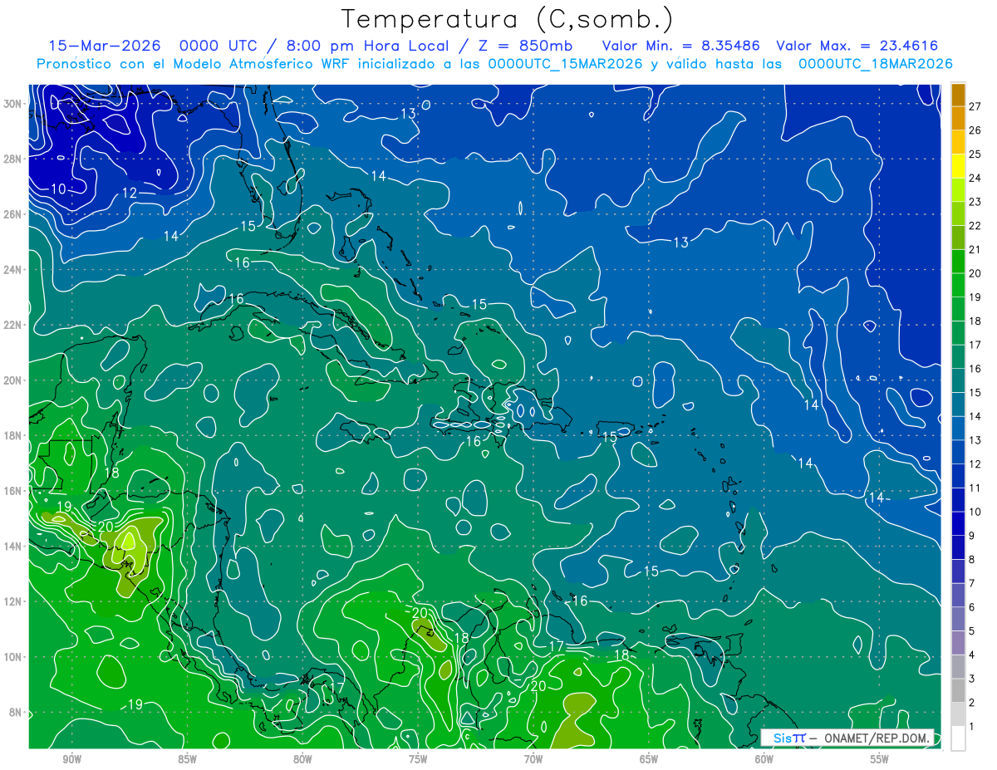Click the "Valor Min. = 8.35486" readout

(x=680, y=46)
